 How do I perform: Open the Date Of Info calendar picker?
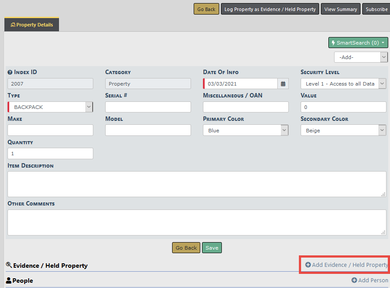coord(283,84)
